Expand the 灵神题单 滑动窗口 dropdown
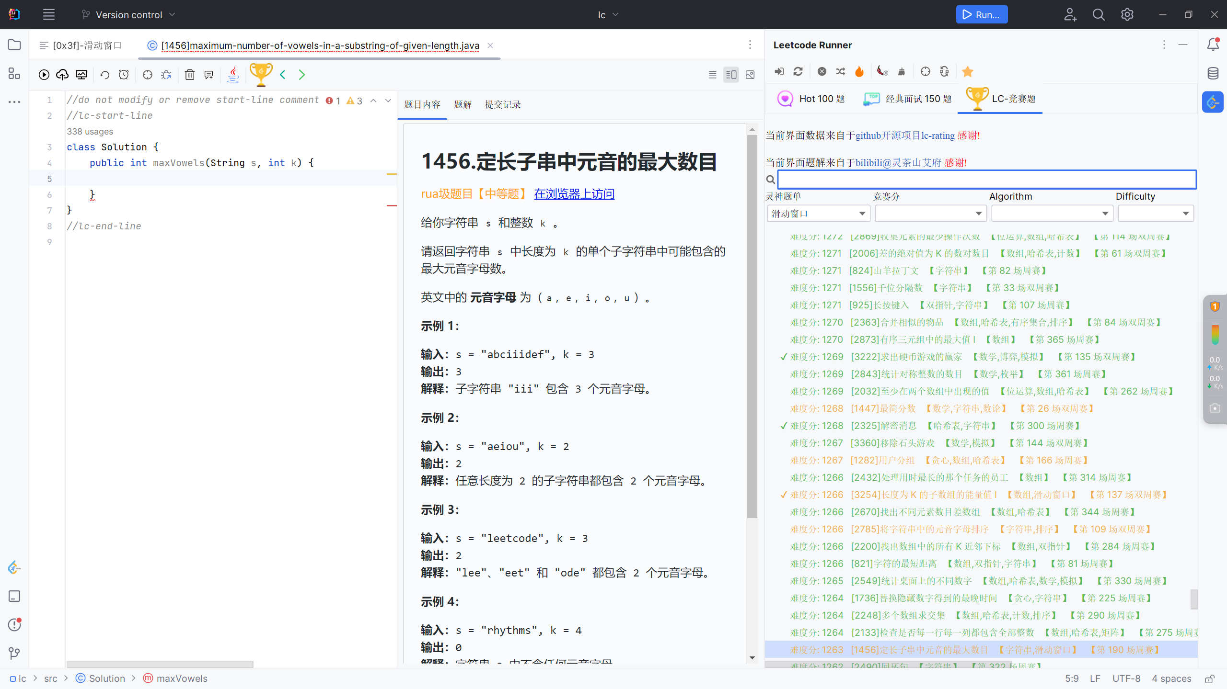Image resolution: width=1227 pixels, height=689 pixels. (819, 214)
